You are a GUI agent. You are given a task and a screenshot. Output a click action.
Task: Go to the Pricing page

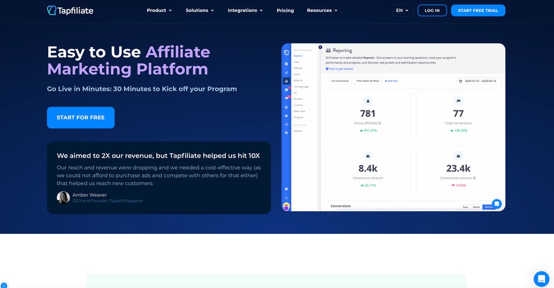[x=285, y=11]
